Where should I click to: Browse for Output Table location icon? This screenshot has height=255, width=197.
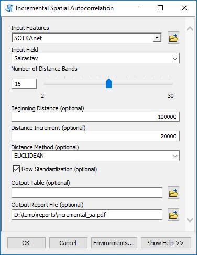point(173,193)
